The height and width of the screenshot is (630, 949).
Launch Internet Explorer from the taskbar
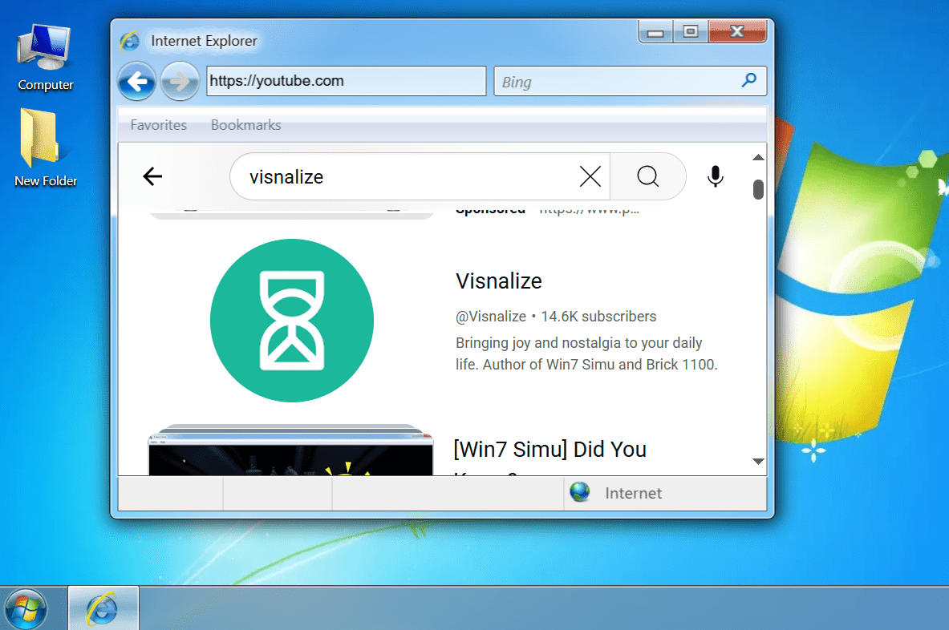[x=103, y=608]
